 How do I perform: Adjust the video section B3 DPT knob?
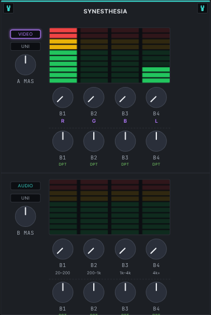pyautogui.click(x=125, y=141)
